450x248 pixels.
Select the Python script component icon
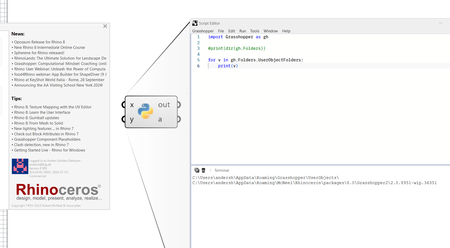coord(146,112)
